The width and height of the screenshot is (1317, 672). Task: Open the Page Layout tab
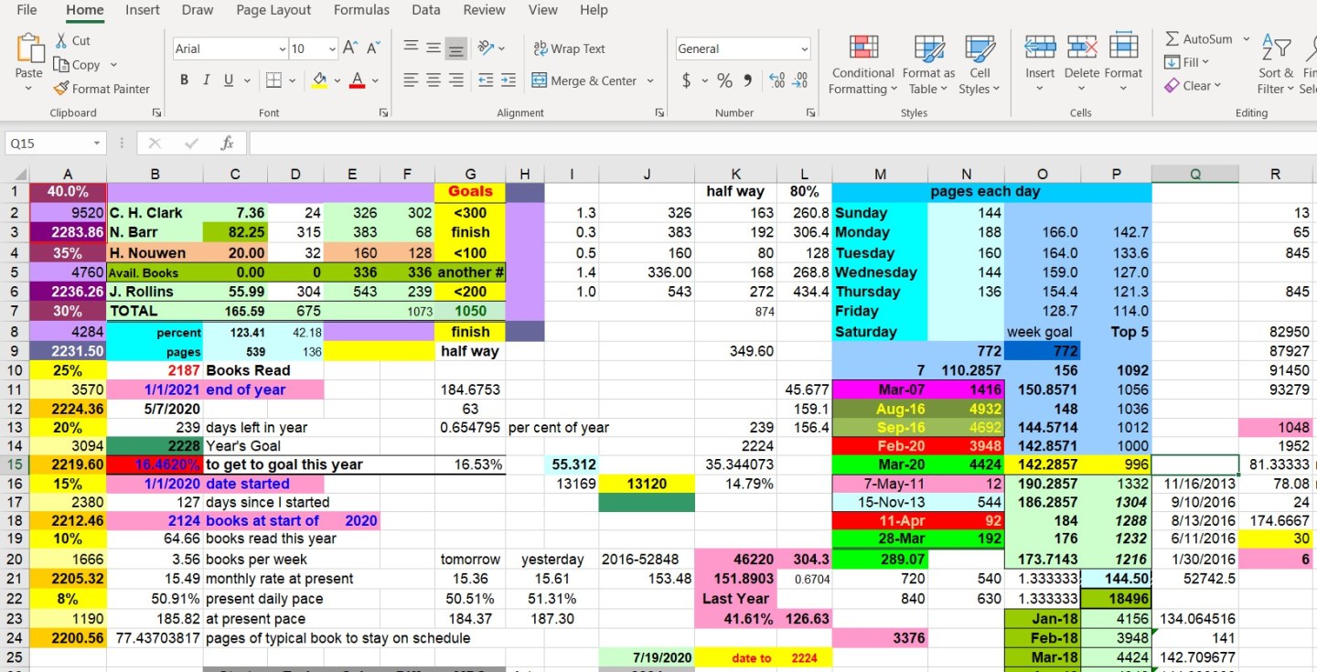point(273,10)
